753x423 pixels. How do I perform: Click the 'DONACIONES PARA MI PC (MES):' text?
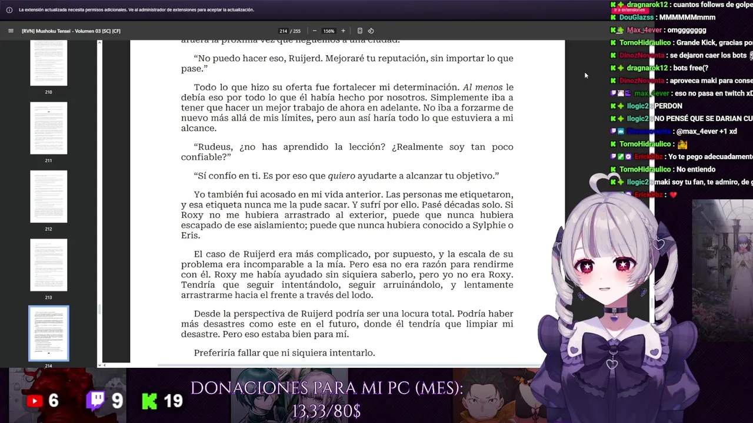327,388
